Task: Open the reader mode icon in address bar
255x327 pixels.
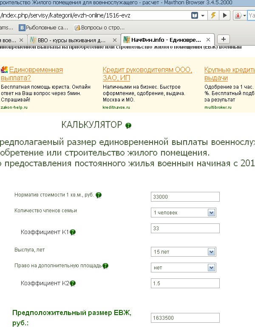Action: (x=195, y=15)
